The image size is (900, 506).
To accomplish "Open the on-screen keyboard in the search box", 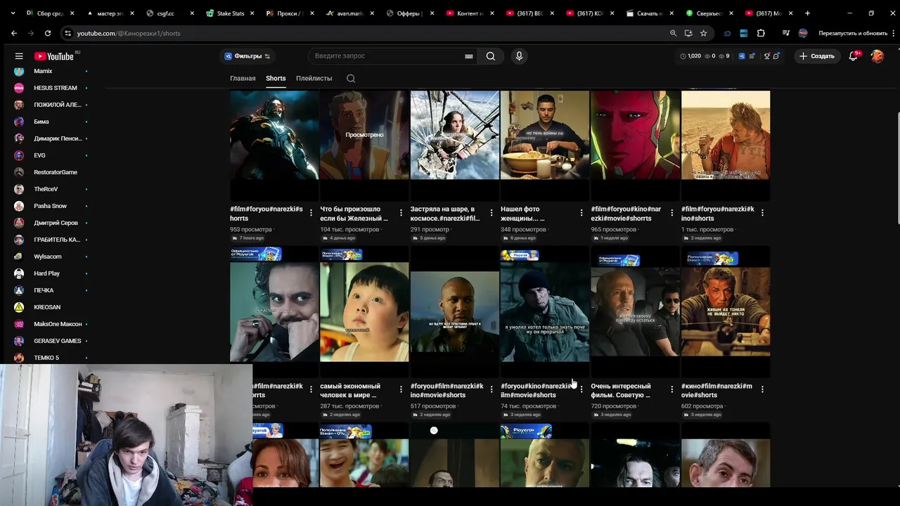I will tap(468, 56).
